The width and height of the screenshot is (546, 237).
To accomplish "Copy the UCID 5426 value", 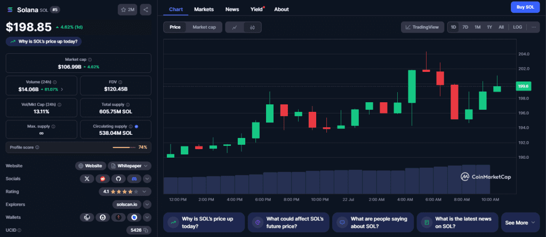I will click(x=146, y=230).
